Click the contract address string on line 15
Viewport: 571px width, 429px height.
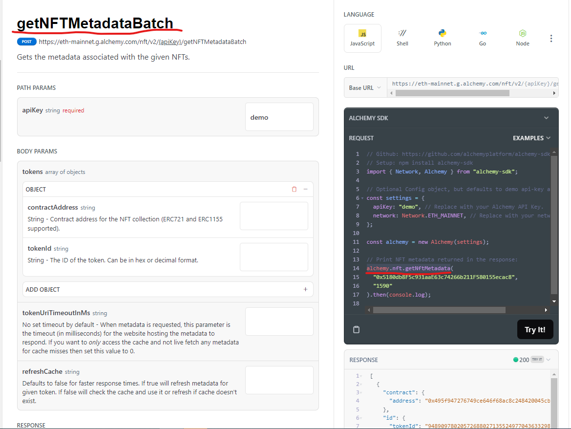click(444, 277)
